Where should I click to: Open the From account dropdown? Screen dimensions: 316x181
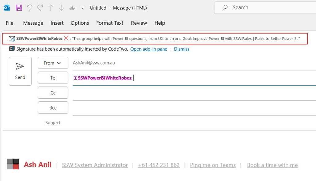(53, 63)
